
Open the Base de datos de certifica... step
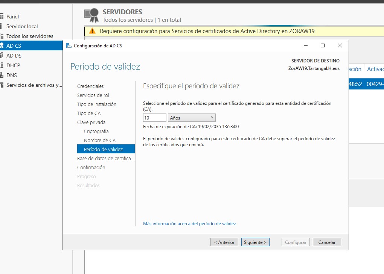[x=105, y=158]
